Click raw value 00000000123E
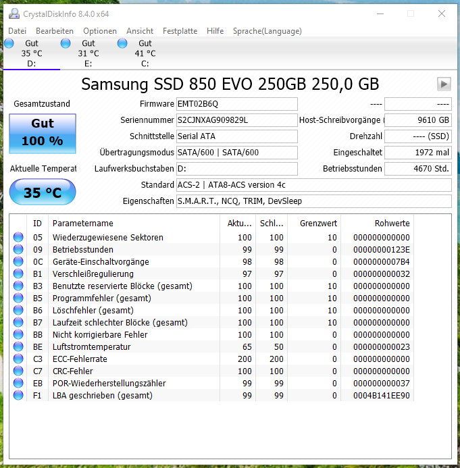Screen dimensions: 460x468 [382, 249]
